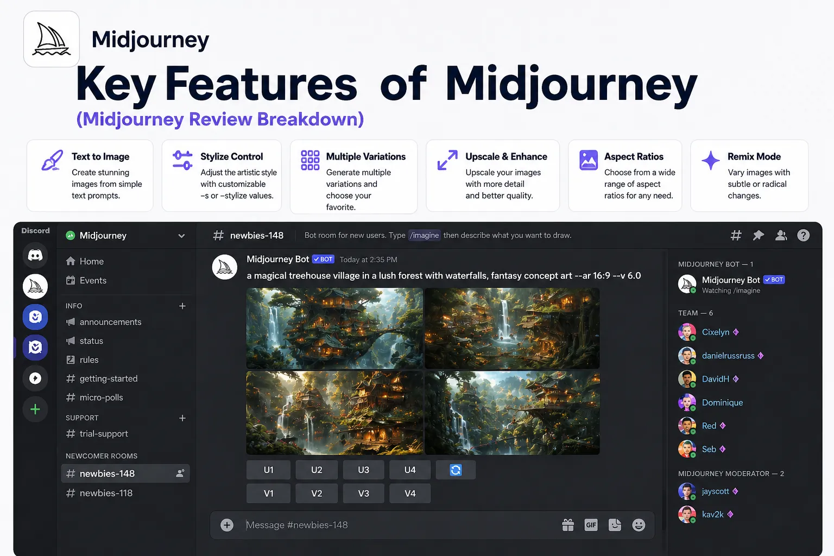Viewport: 834px width, 556px height.
Task: Click the Stylize Control sliders icon
Action: click(182, 160)
